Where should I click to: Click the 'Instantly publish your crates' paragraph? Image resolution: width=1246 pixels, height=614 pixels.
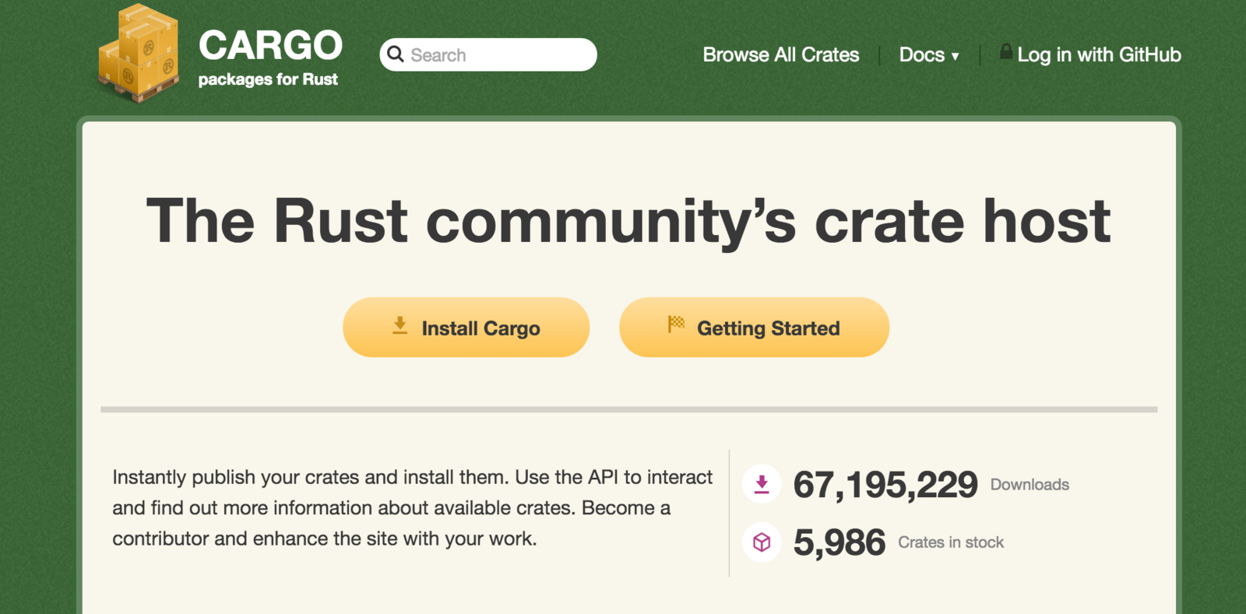point(413,507)
